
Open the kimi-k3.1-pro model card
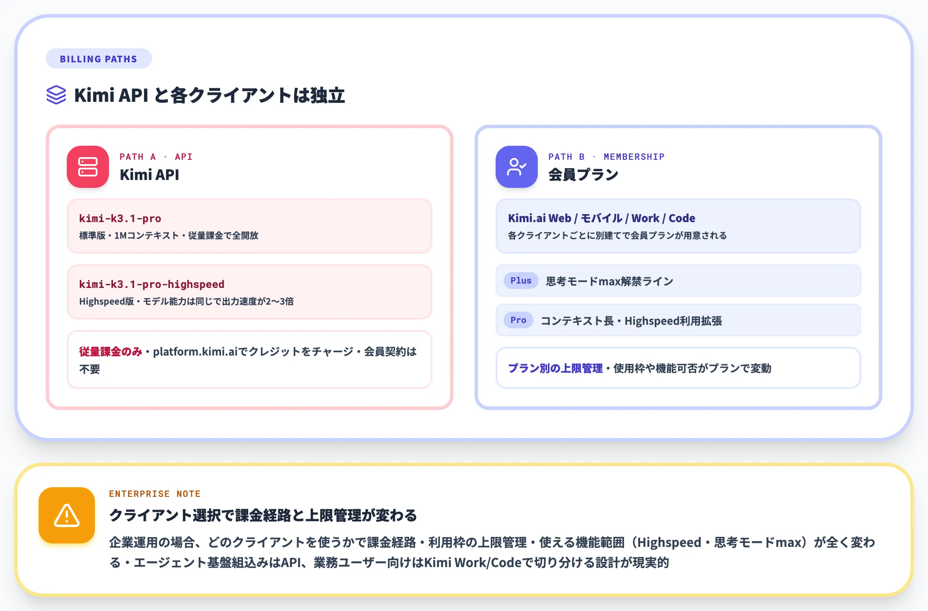[x=250, y=226]
